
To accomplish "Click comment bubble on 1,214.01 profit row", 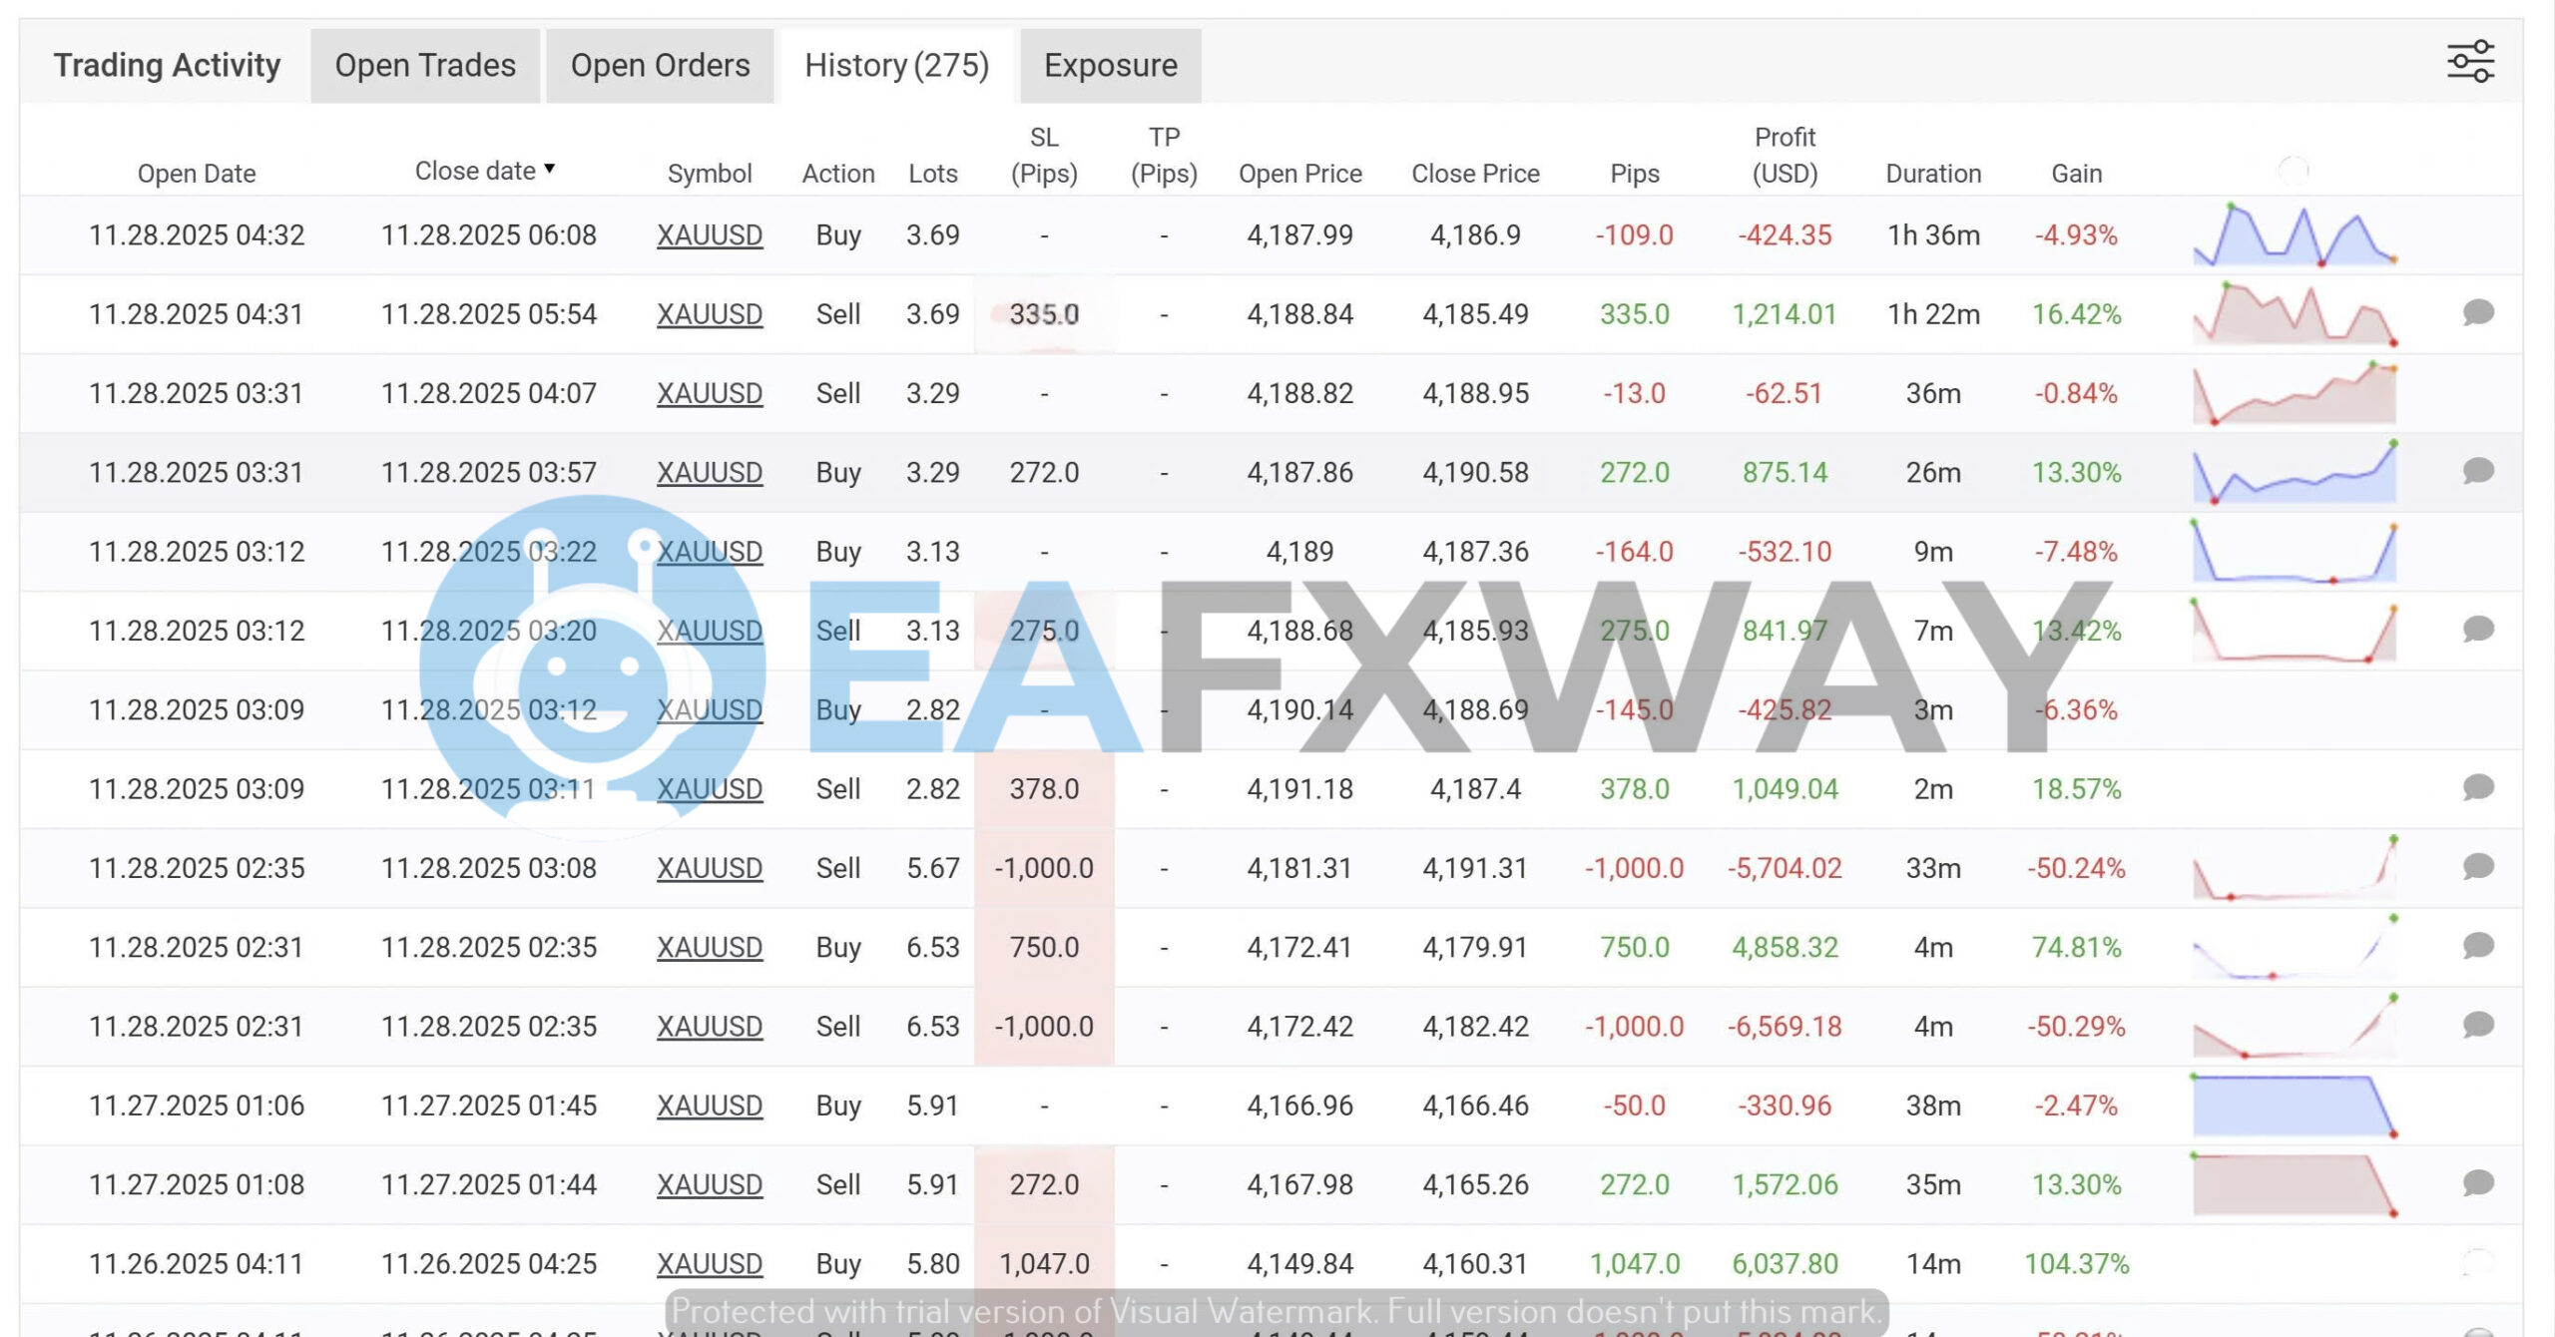I will click(2478, 313).
